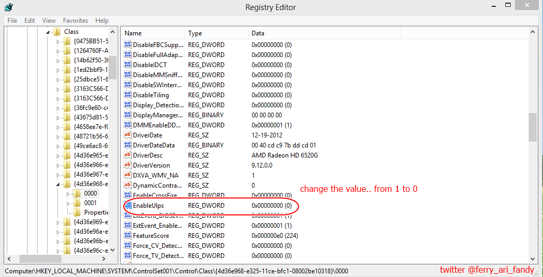Click the folder icon of the Class key

[x=57, y=31]
